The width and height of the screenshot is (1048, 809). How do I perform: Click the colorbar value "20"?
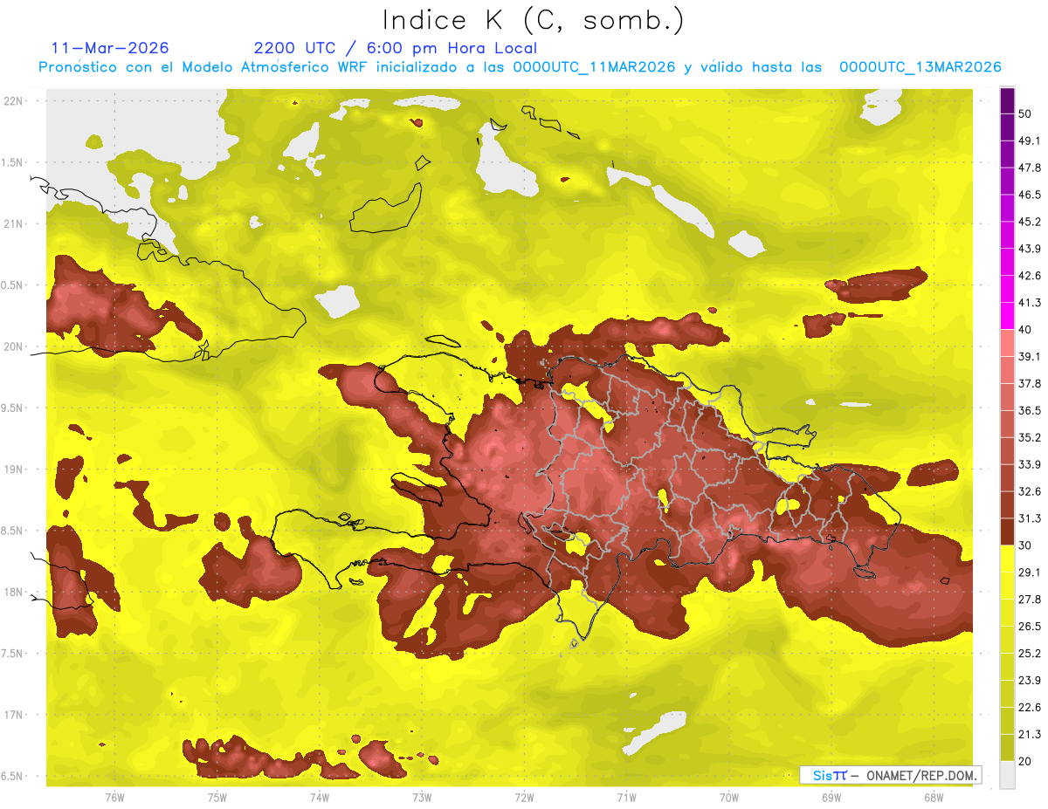pyautogui.click(x=1025, y=762)
